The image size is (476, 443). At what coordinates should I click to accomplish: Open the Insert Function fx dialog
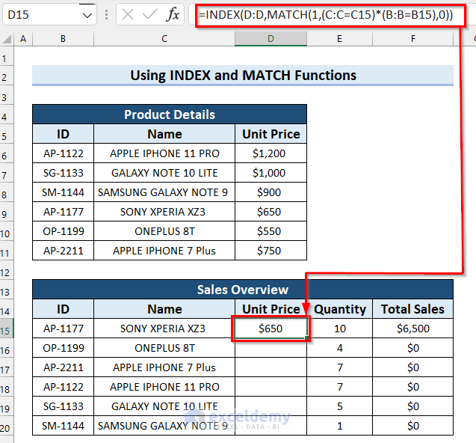(173, 14)
